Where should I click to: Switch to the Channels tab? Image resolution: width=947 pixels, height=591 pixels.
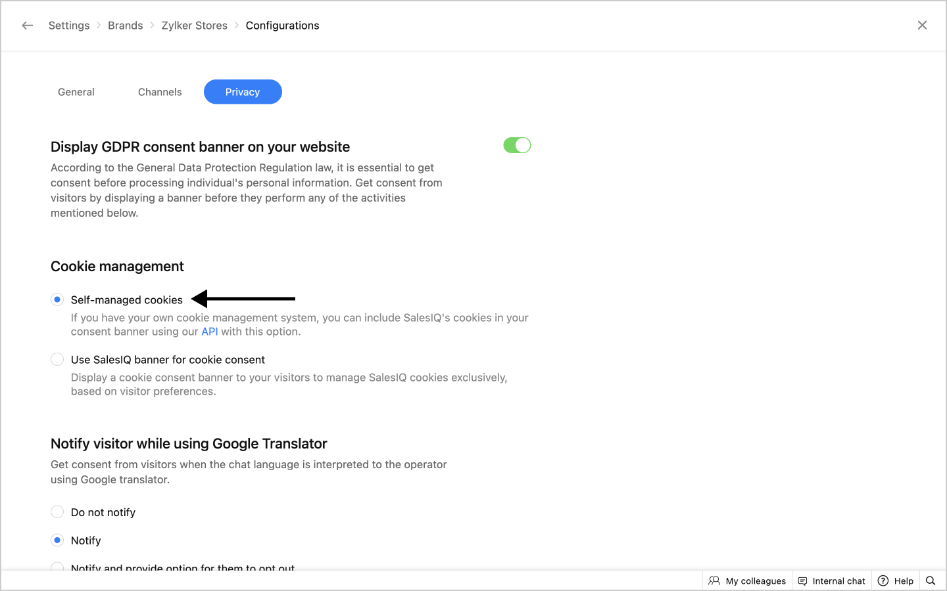pyautogui.click(x=160, y=92)
